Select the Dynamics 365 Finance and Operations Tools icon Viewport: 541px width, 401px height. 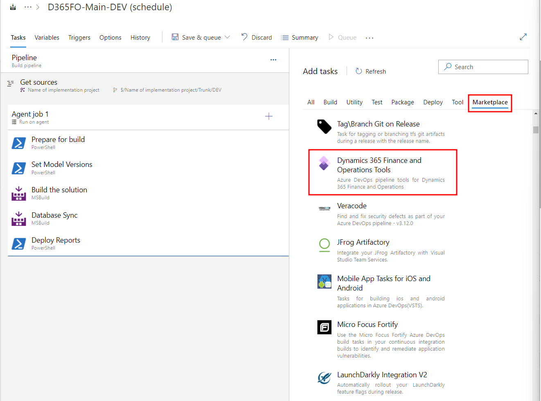pyautogui.click(x=324, y=163)
